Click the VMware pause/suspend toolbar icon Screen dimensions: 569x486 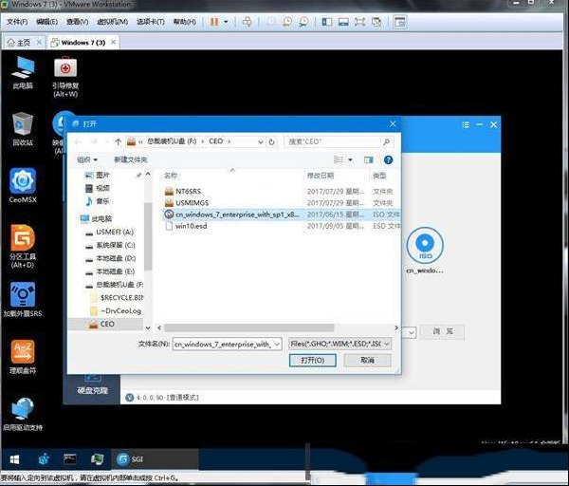point(214,22)
